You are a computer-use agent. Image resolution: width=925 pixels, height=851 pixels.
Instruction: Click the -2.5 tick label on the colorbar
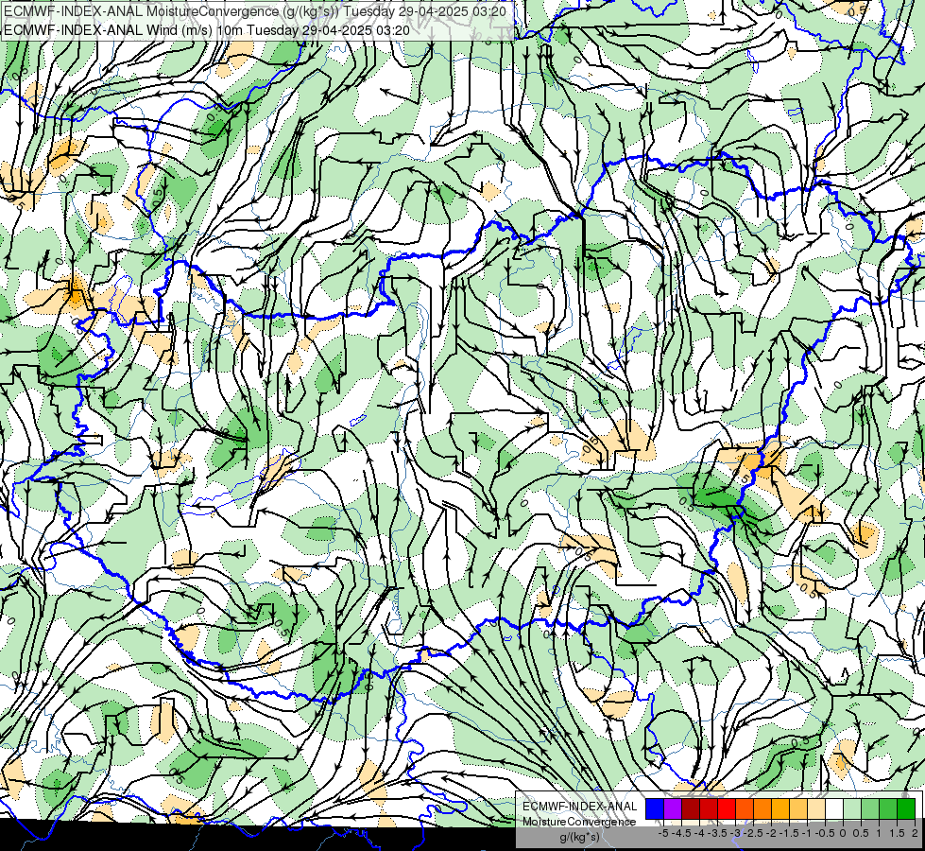(x=753, y=833)
